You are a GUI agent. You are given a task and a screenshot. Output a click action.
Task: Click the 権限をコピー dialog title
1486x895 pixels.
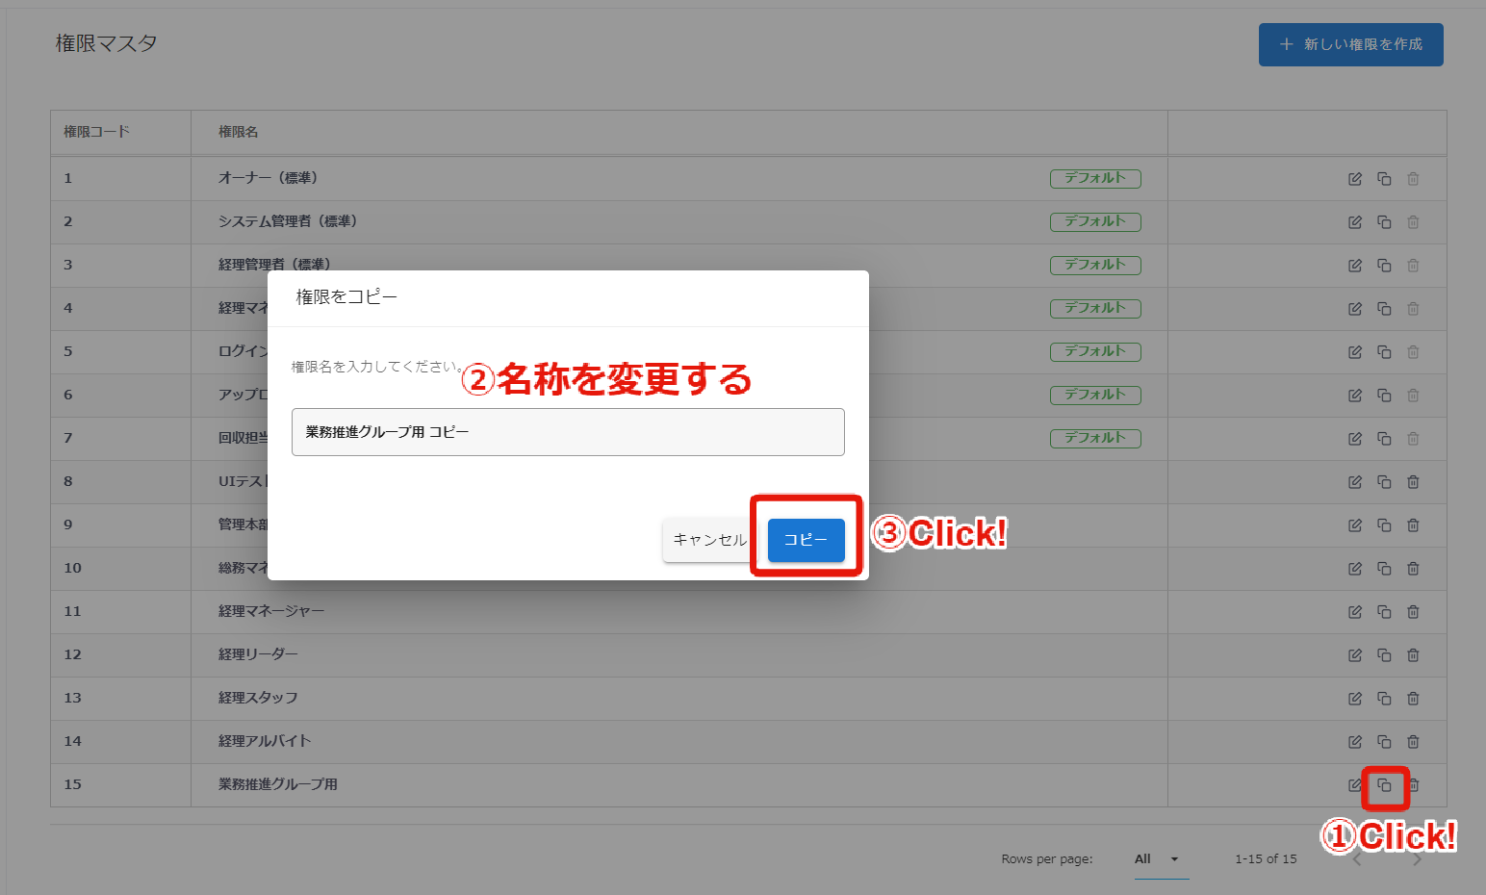click(x=346, y=297)
